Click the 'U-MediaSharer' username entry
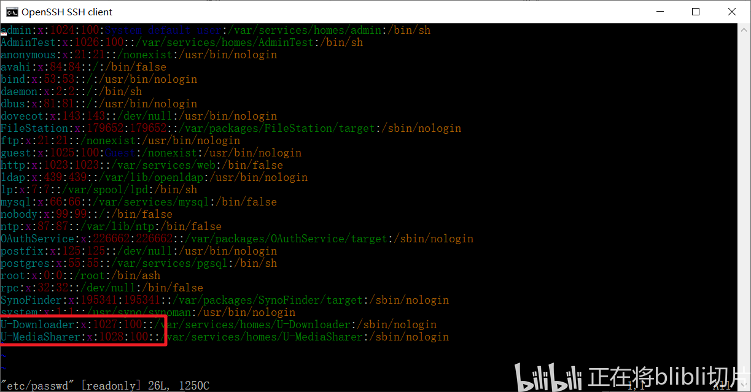The height and width of the screenshot is (392, 751). click(40, 337)
